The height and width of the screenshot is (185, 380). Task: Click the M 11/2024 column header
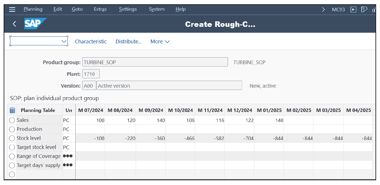coord(210,110)
